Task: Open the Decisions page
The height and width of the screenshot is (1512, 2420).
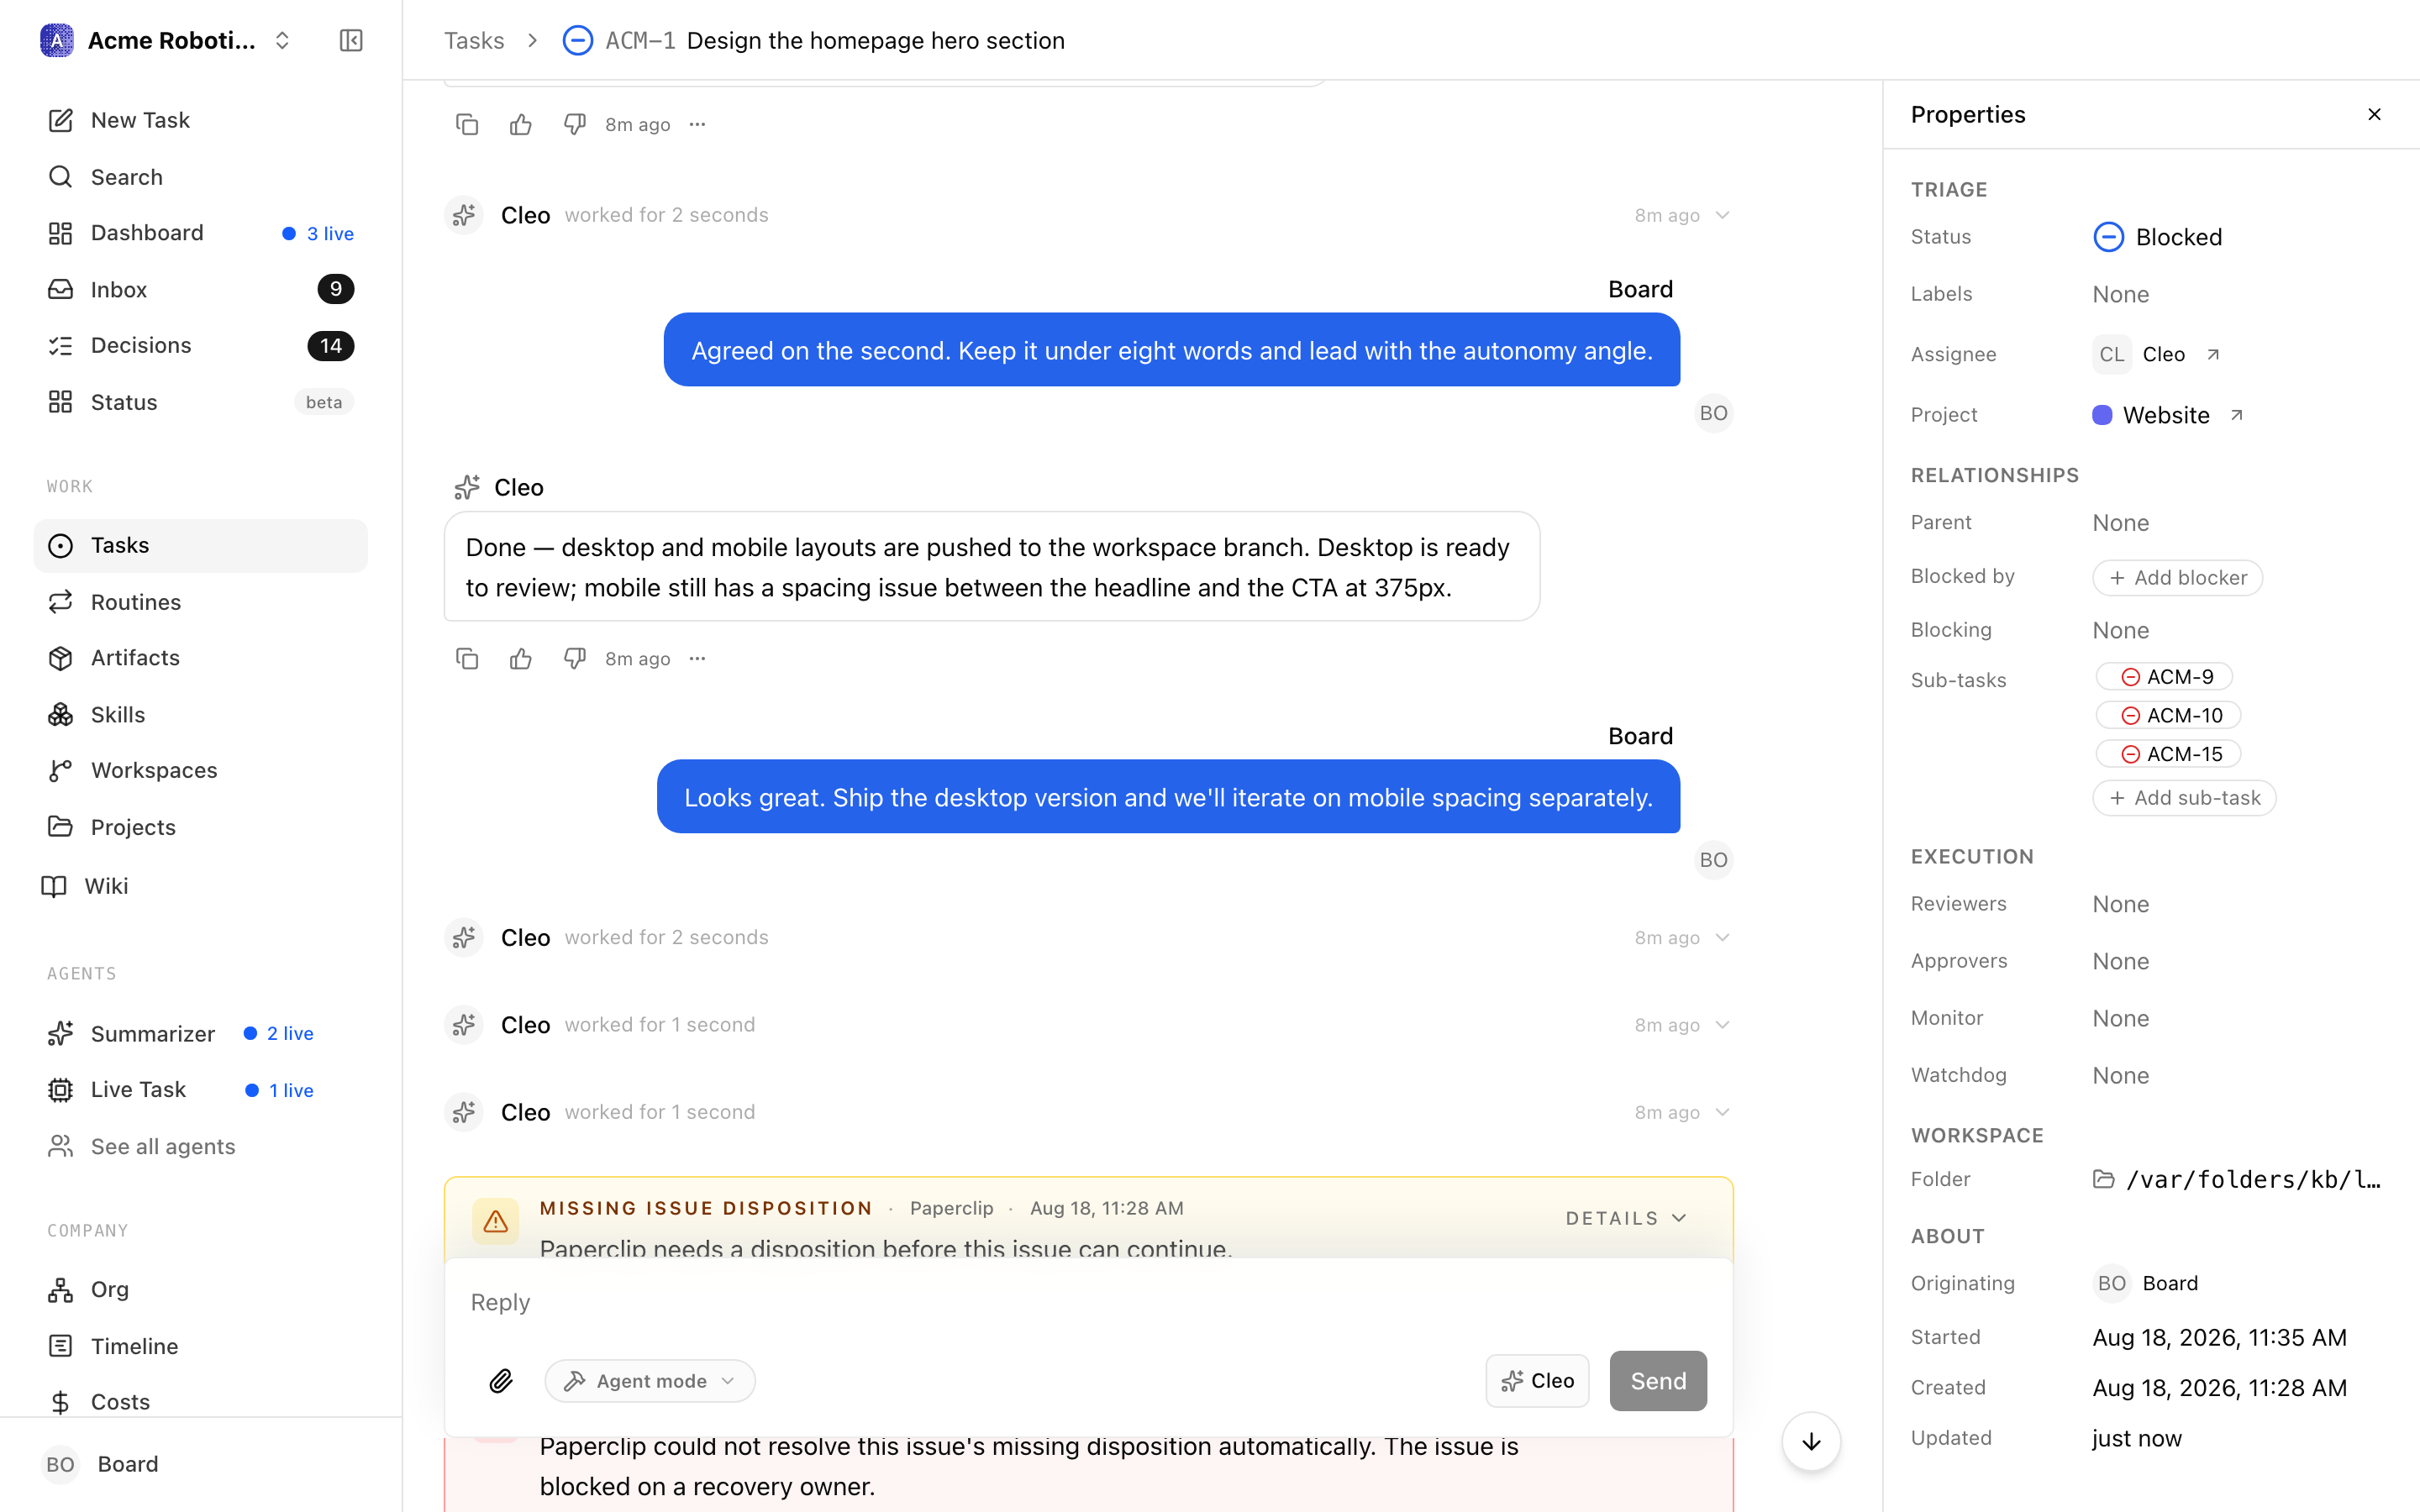Action: click(200, 345)
